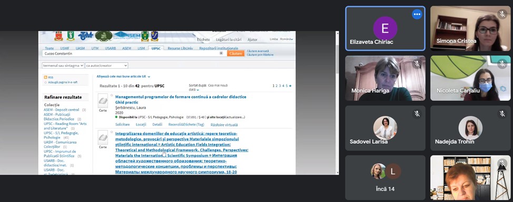The image size is (513, 202).
Task: Star the Integralizarea domeniilor result for e-raft
Action: tap(112, 132)
